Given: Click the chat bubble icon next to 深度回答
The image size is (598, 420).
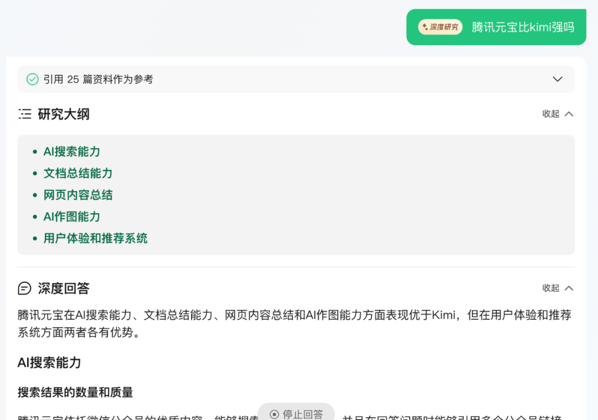Looking at the screenshot, I should point(24,288).
